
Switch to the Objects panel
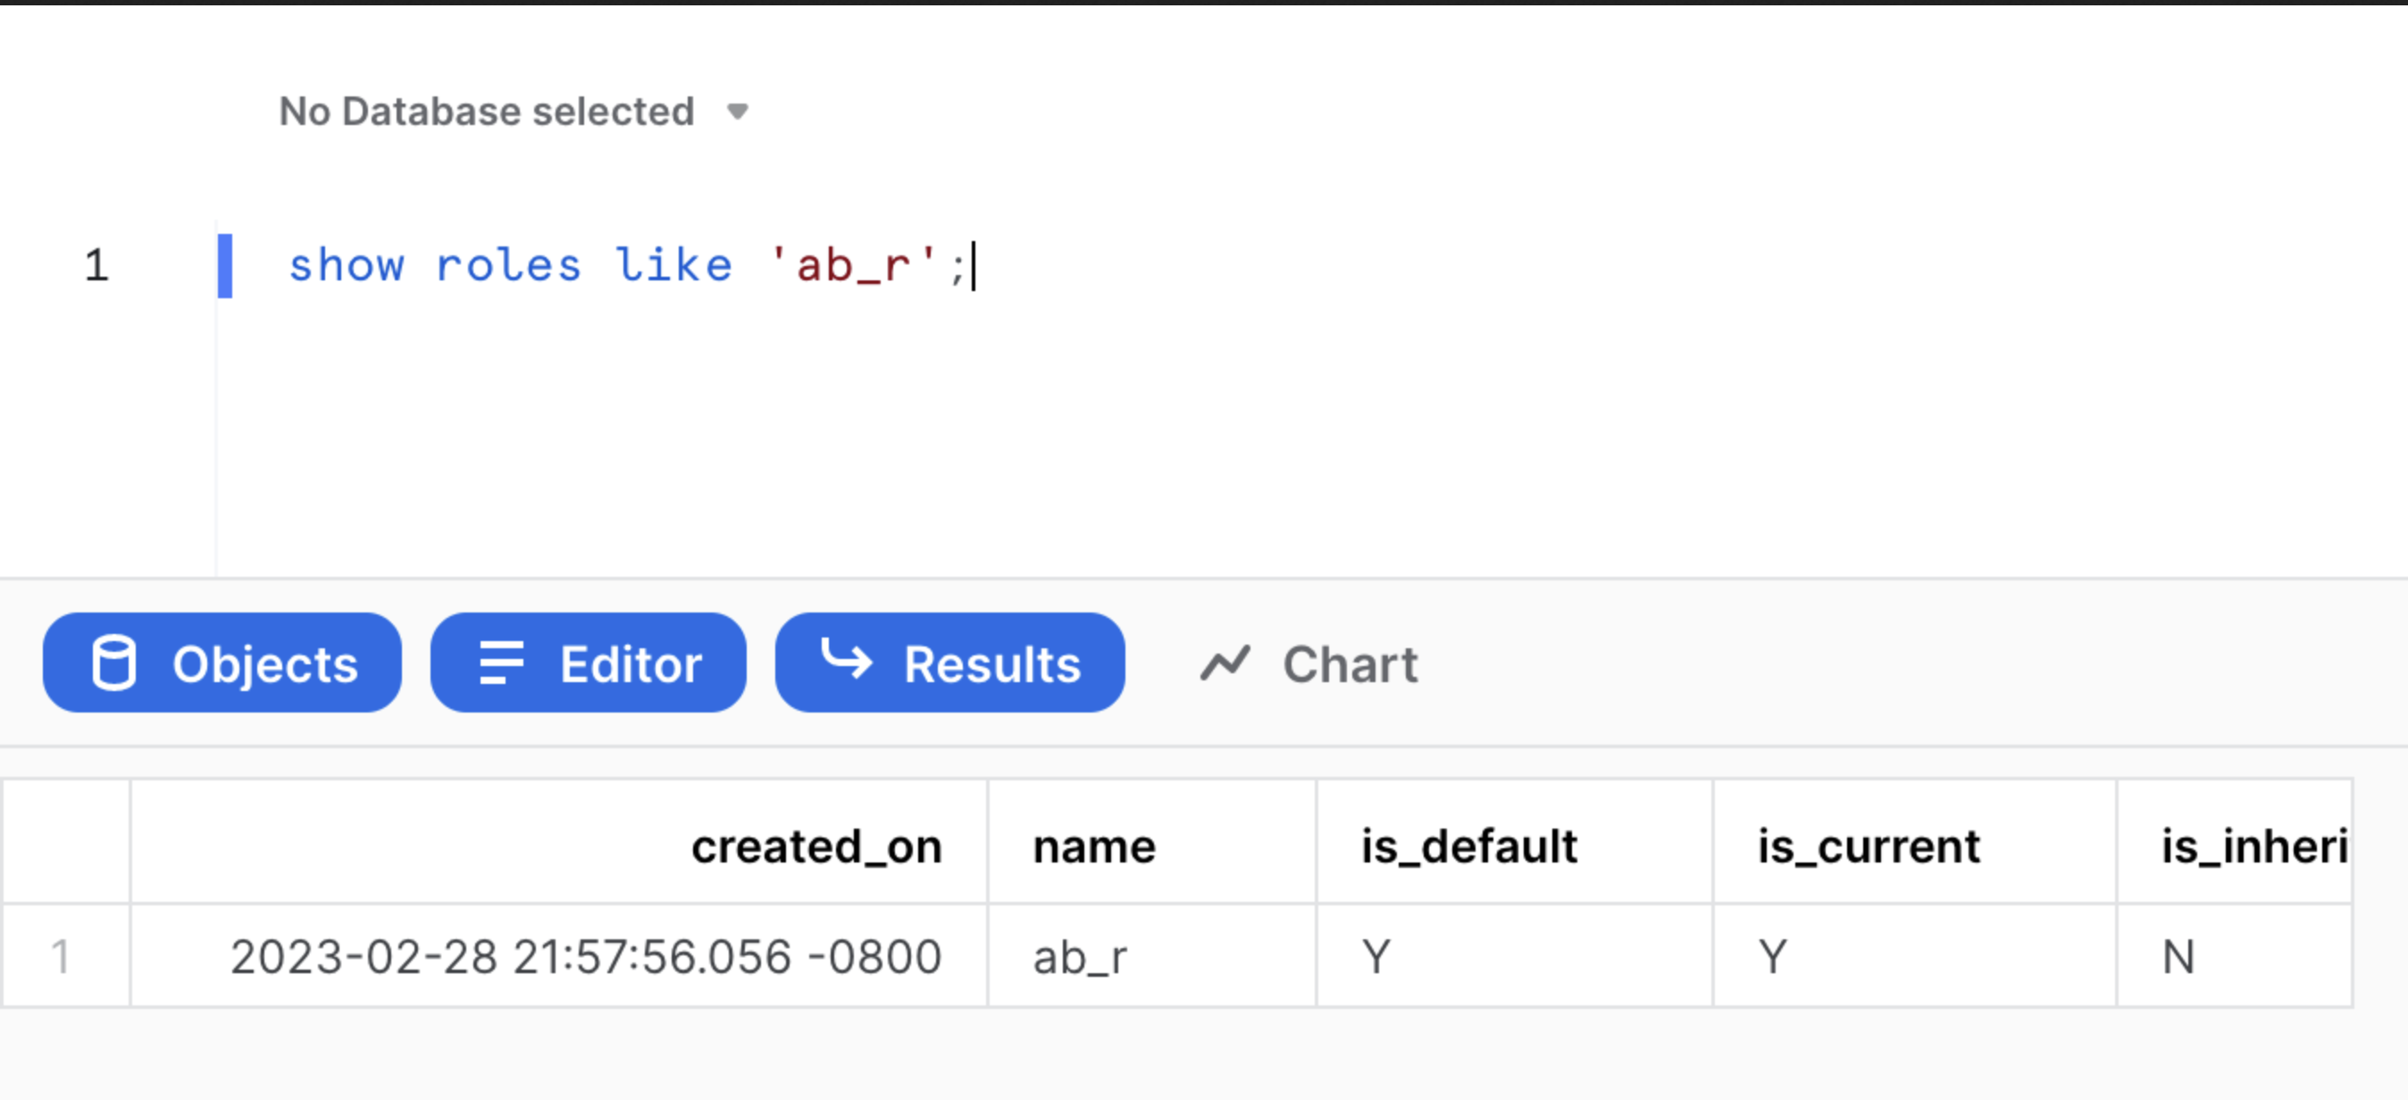tap(222, 663)
